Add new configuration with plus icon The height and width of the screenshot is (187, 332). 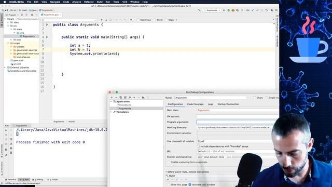(112, 98)
